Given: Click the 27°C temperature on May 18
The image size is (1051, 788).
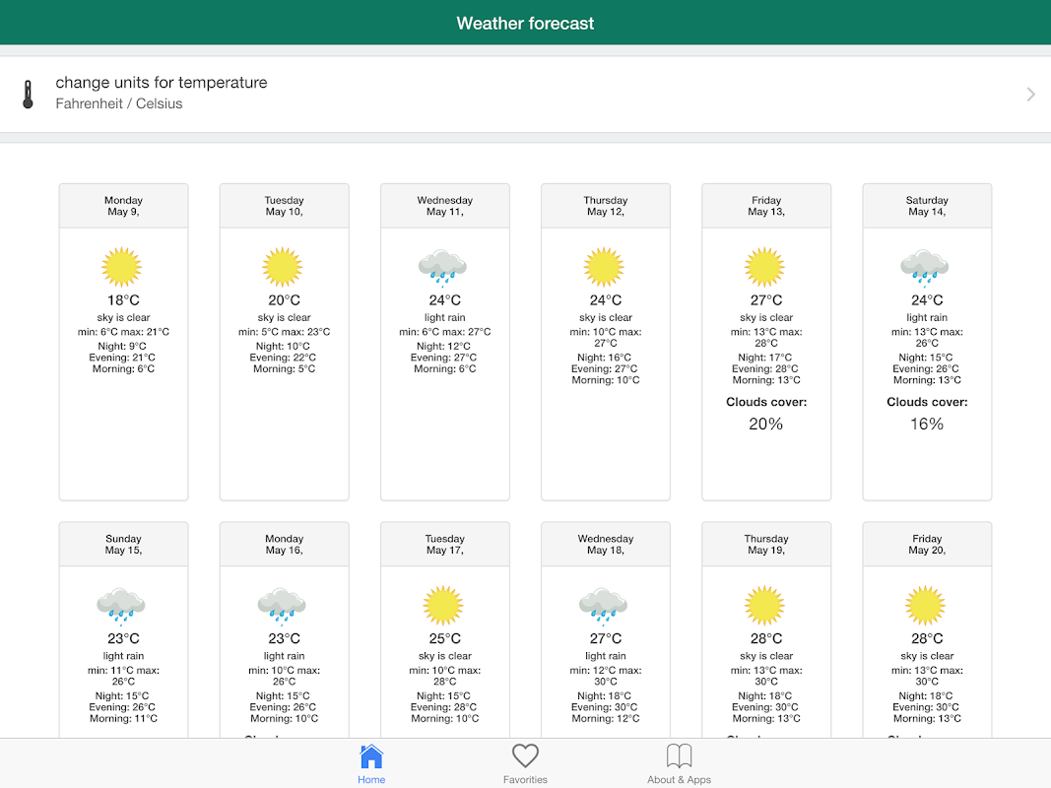Looking at the screenshot, I should pyautogui.click(x=606, y=638).
